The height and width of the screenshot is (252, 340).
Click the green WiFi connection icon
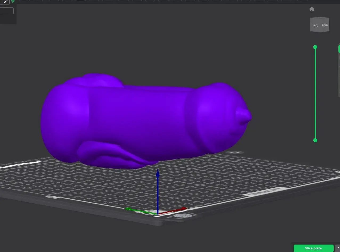[x=13, y=2]
